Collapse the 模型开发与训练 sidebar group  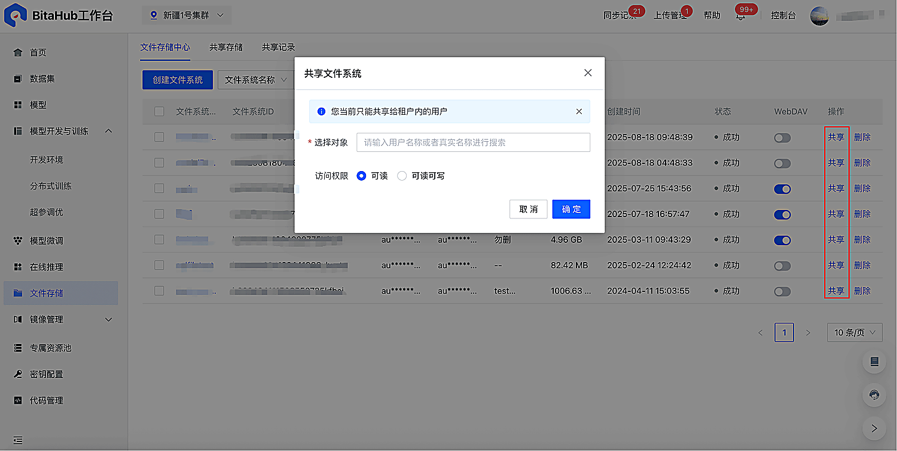pyautogui.click(x=108, y=131)
